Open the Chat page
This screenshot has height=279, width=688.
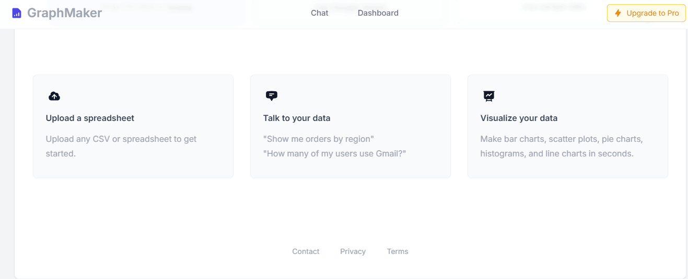(x=319, y=13)
